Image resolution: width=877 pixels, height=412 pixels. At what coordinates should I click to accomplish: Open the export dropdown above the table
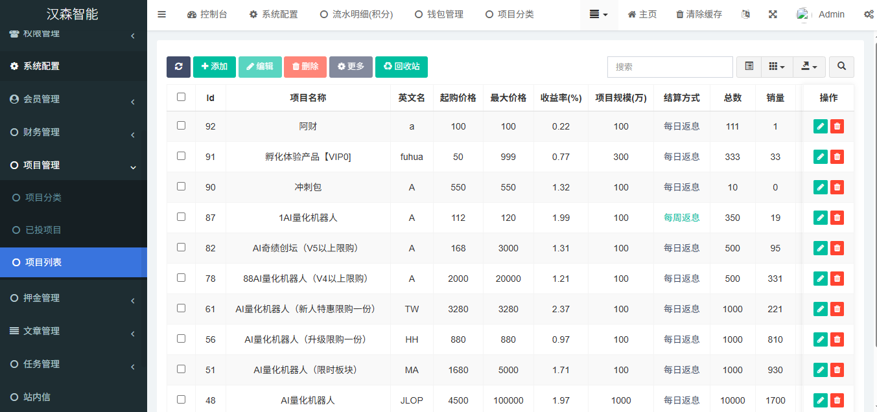coord(809,67)
